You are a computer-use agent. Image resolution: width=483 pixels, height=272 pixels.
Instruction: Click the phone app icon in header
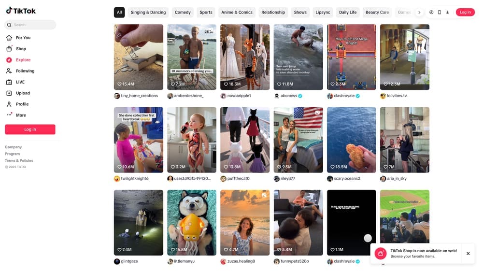(x=439, y=13)
